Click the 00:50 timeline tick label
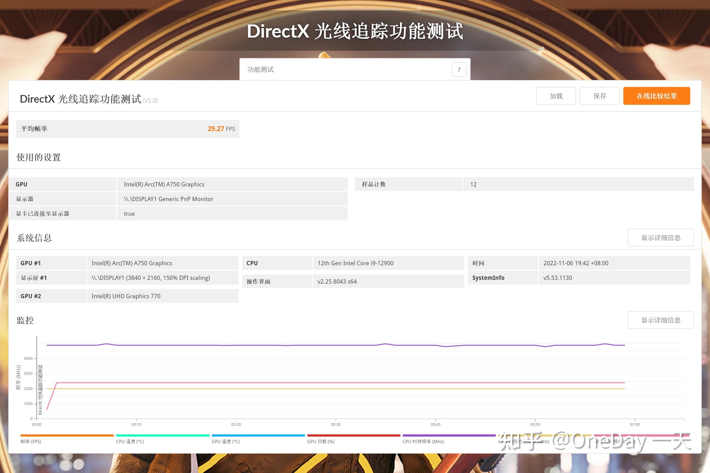Screen dimensions: 710x473 point(535,424)
